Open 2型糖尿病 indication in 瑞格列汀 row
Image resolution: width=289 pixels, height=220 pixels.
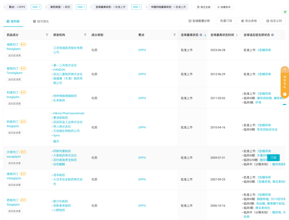tap(264, 50)
